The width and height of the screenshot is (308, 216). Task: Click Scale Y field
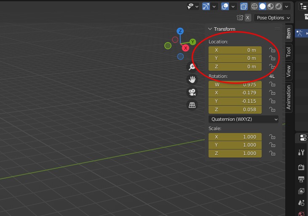pos(235,145)
